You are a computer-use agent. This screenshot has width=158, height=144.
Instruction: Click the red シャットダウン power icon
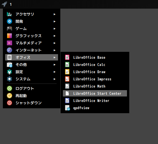[x=9, y=103]
